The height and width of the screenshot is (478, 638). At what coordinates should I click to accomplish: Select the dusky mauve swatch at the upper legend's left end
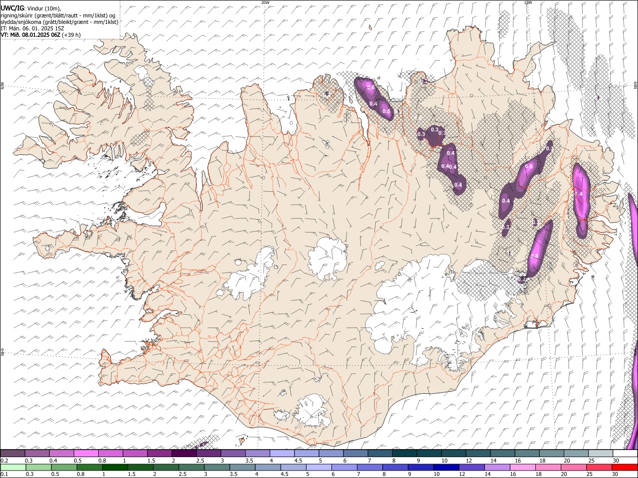[x=12, y=454]
